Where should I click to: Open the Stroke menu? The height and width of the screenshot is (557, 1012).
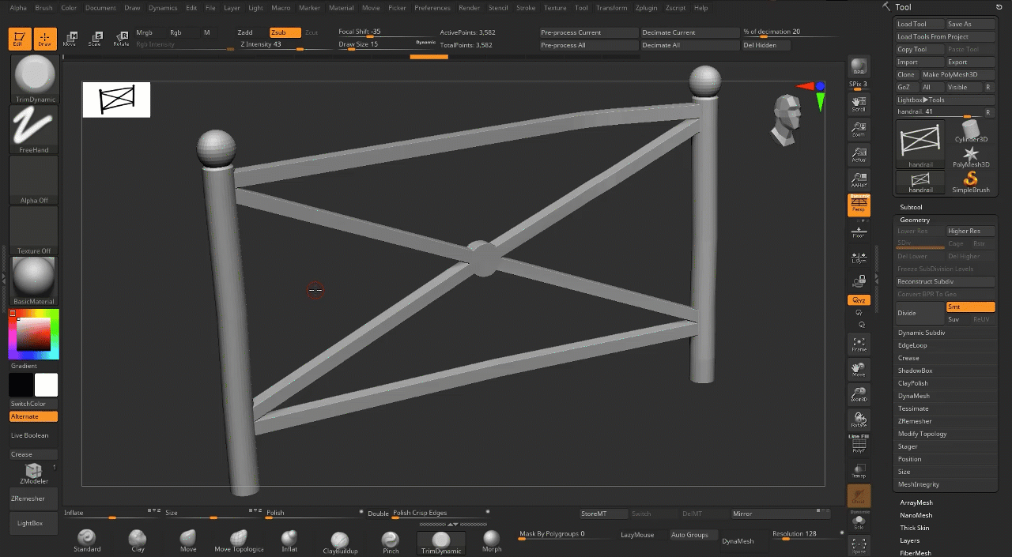click(526, 8)
